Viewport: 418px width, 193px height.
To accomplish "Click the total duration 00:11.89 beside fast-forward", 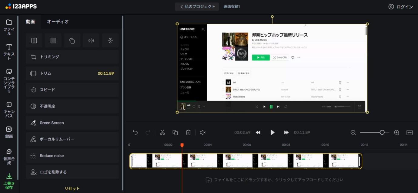I will coord(302,132).
